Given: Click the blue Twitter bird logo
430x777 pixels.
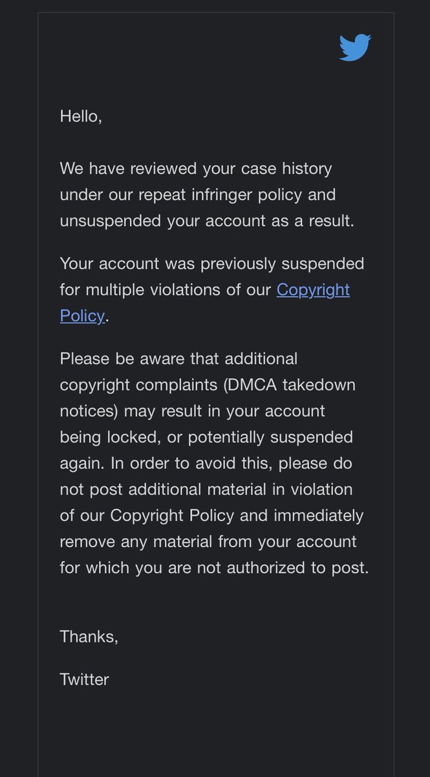Looking at the screenshot, I should point(355,48).
